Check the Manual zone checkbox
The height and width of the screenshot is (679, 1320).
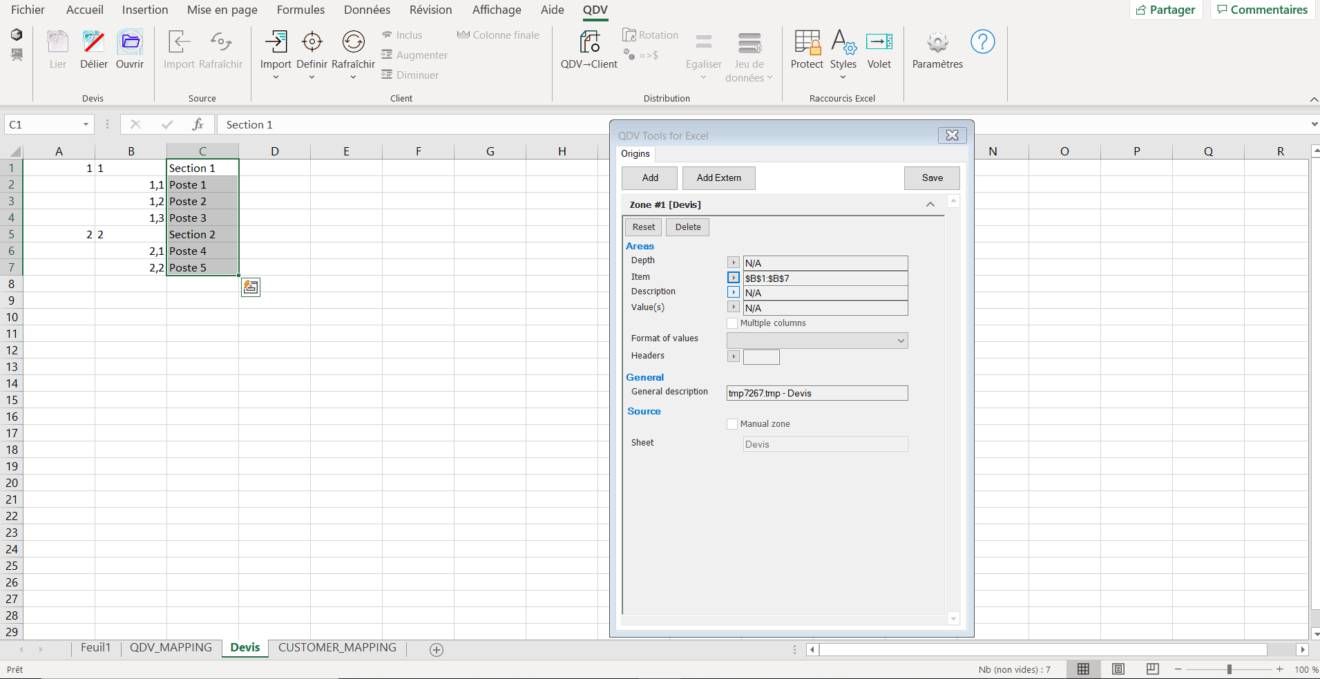[733, 424]
